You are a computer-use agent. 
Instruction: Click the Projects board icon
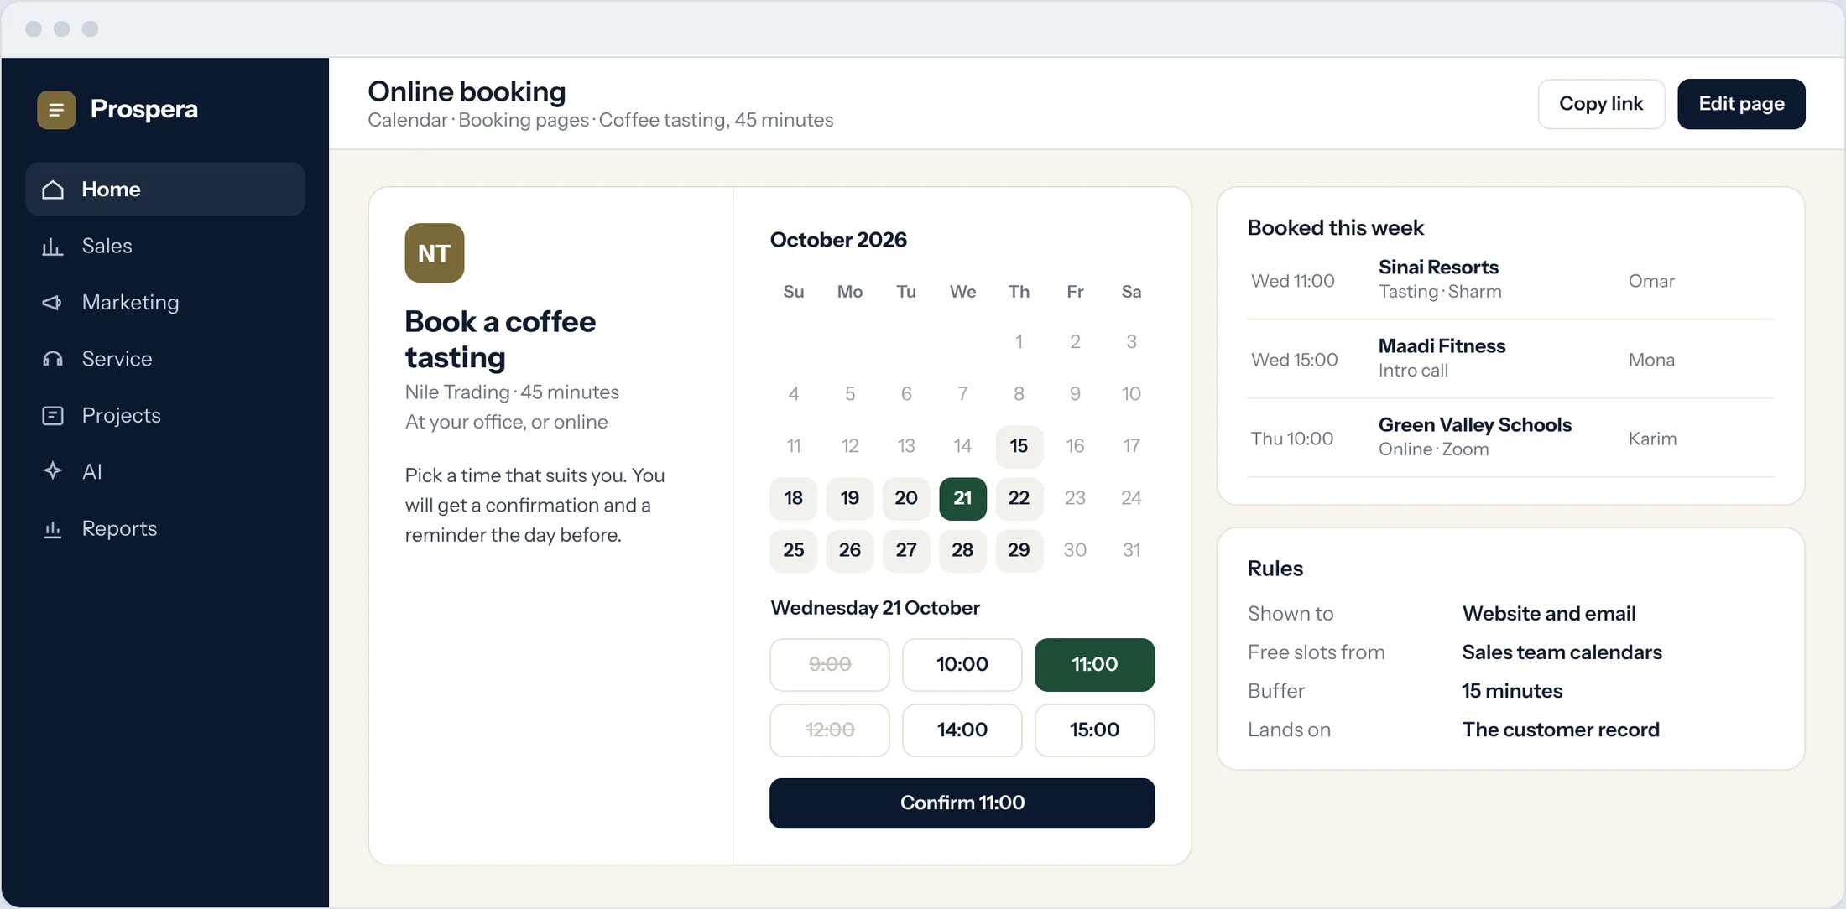pos(53,416)
